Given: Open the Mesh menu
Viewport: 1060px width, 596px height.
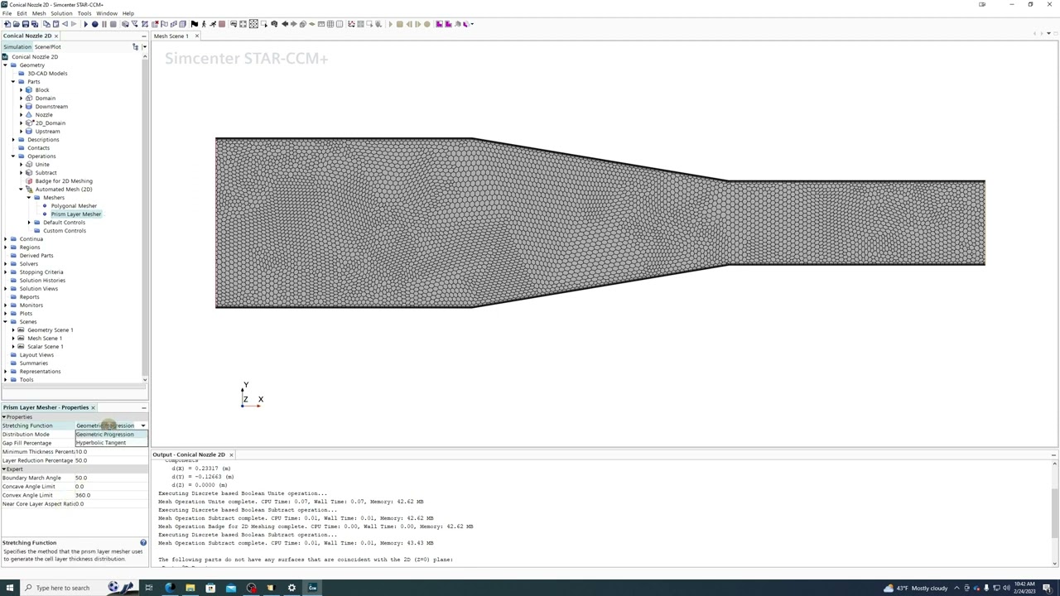Looking at the screenshot, I should pos(39,13).
